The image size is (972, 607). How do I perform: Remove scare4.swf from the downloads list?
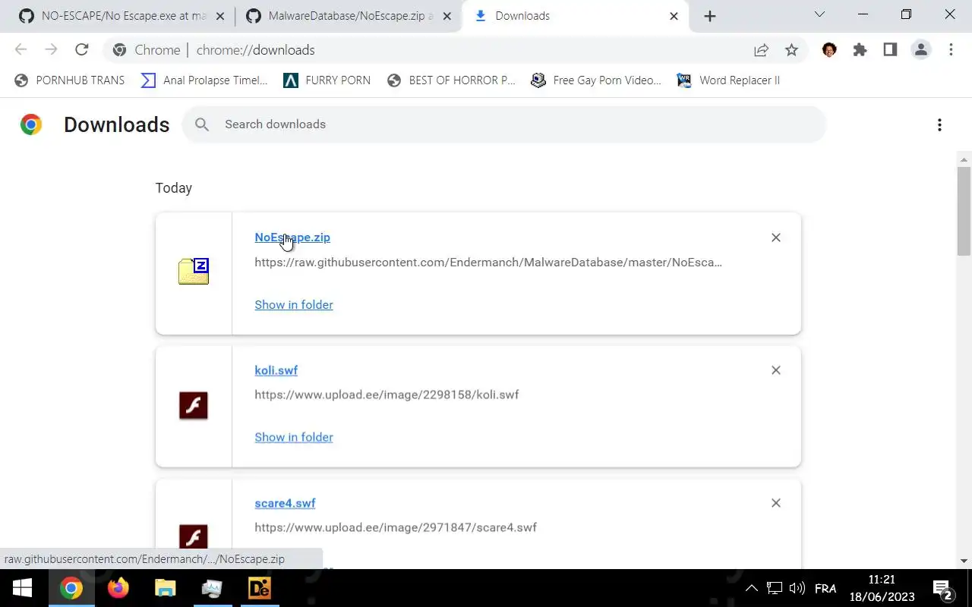[776, 503]
